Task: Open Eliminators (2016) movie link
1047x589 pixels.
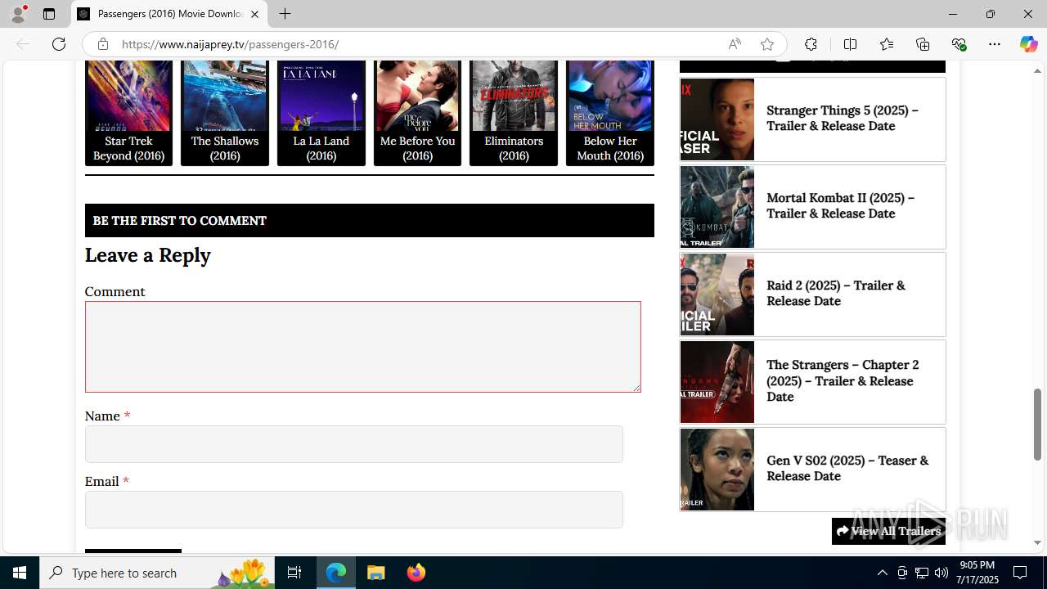Action: (x=514, y=148)
